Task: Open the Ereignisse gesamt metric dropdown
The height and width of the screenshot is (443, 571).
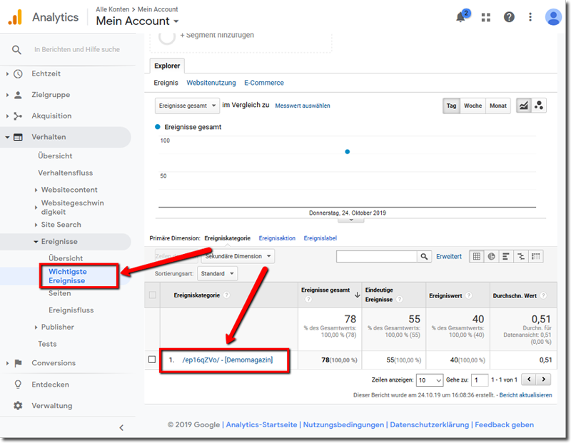Action: pos(187,106)
